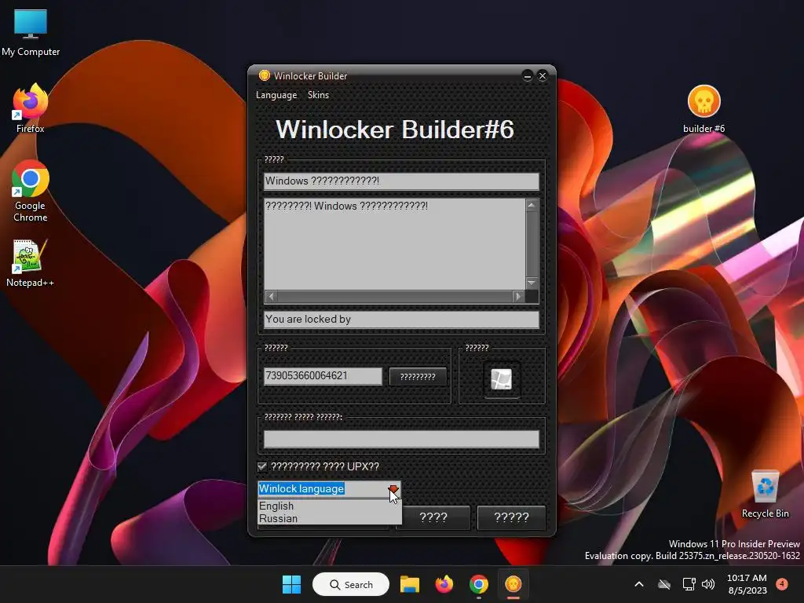Choose Russian from the language list
804x603 pixels.
pos(329,518)
